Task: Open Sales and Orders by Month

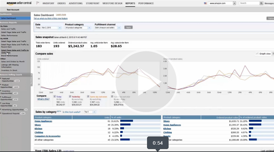Action: (x=13, y=61)
